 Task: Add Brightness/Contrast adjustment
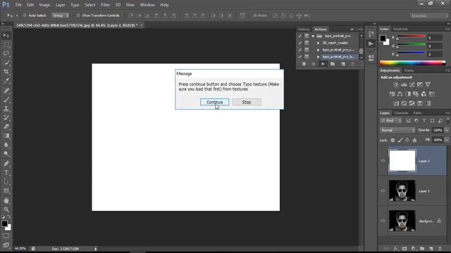click(396, 84)
